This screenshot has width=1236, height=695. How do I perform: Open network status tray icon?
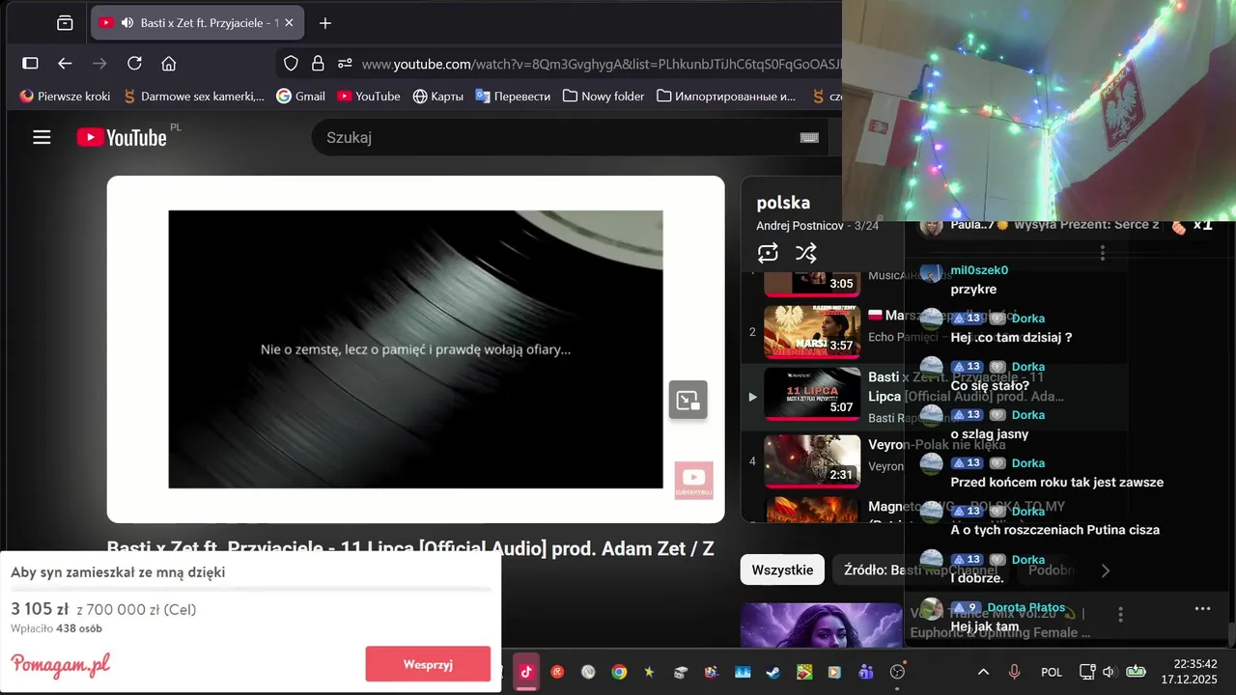coord(1087,672)
